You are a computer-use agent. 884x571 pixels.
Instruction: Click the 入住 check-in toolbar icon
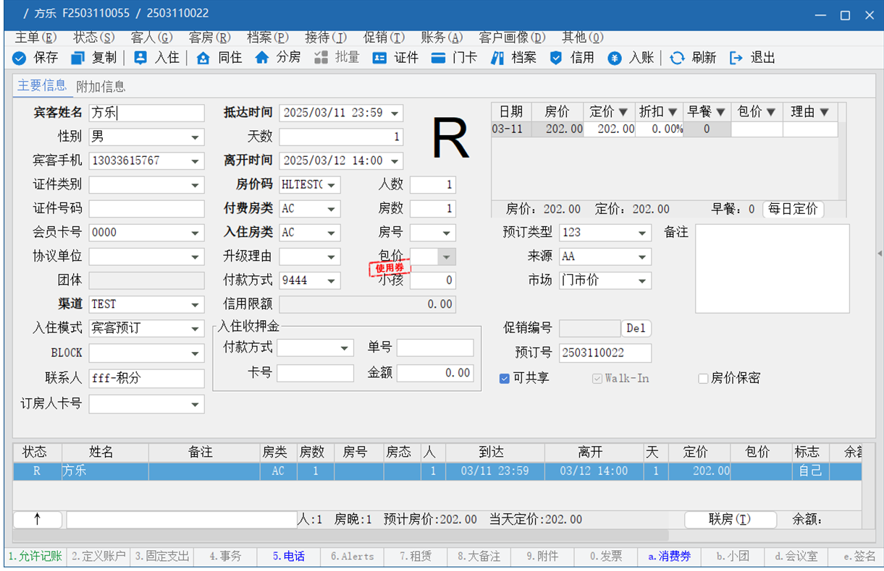coord(140,58)
